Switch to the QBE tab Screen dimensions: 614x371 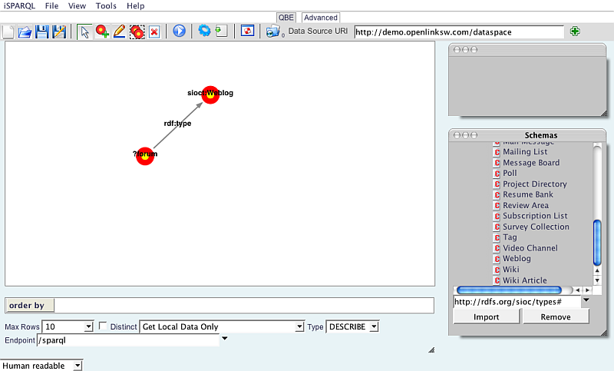pos(286,18)
